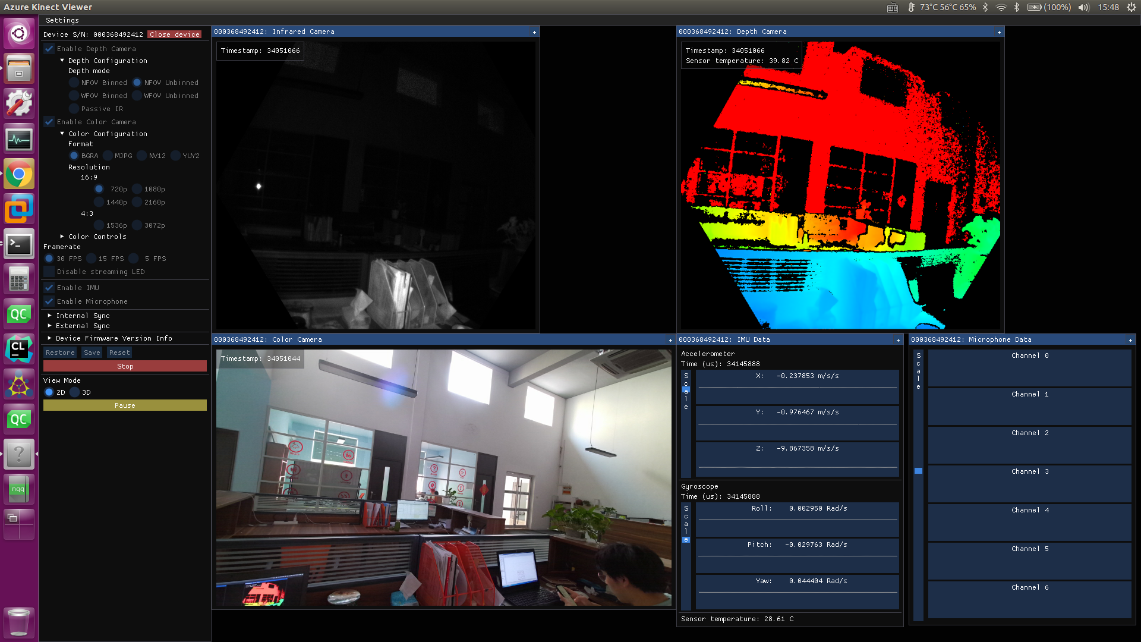Select WFOV Binned depth mode

[74, 95]
